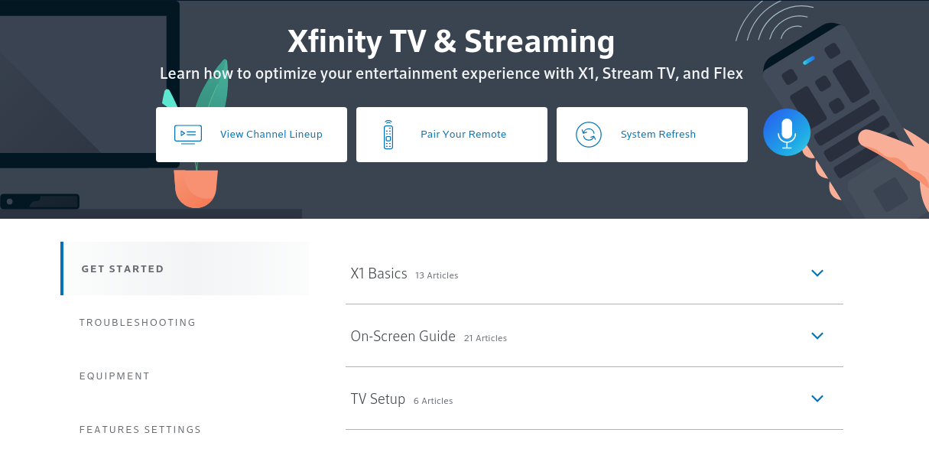
Task: Select the GET STARTED tab
Action: tap(122, 268)
